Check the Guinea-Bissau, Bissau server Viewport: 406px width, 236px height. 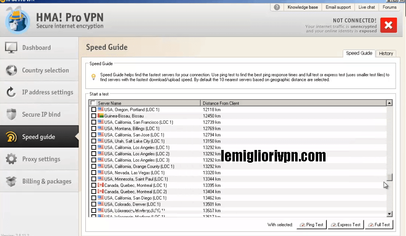(94, 116)
